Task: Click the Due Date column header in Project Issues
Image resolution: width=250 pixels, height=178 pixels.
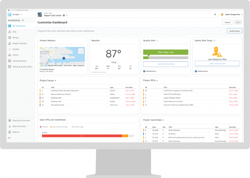Action: tap(129, 88)
